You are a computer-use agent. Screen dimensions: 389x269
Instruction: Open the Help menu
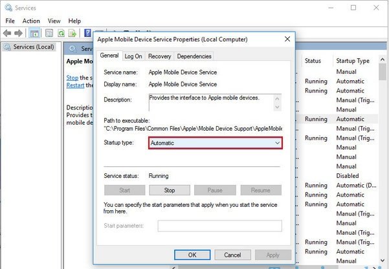74,21
